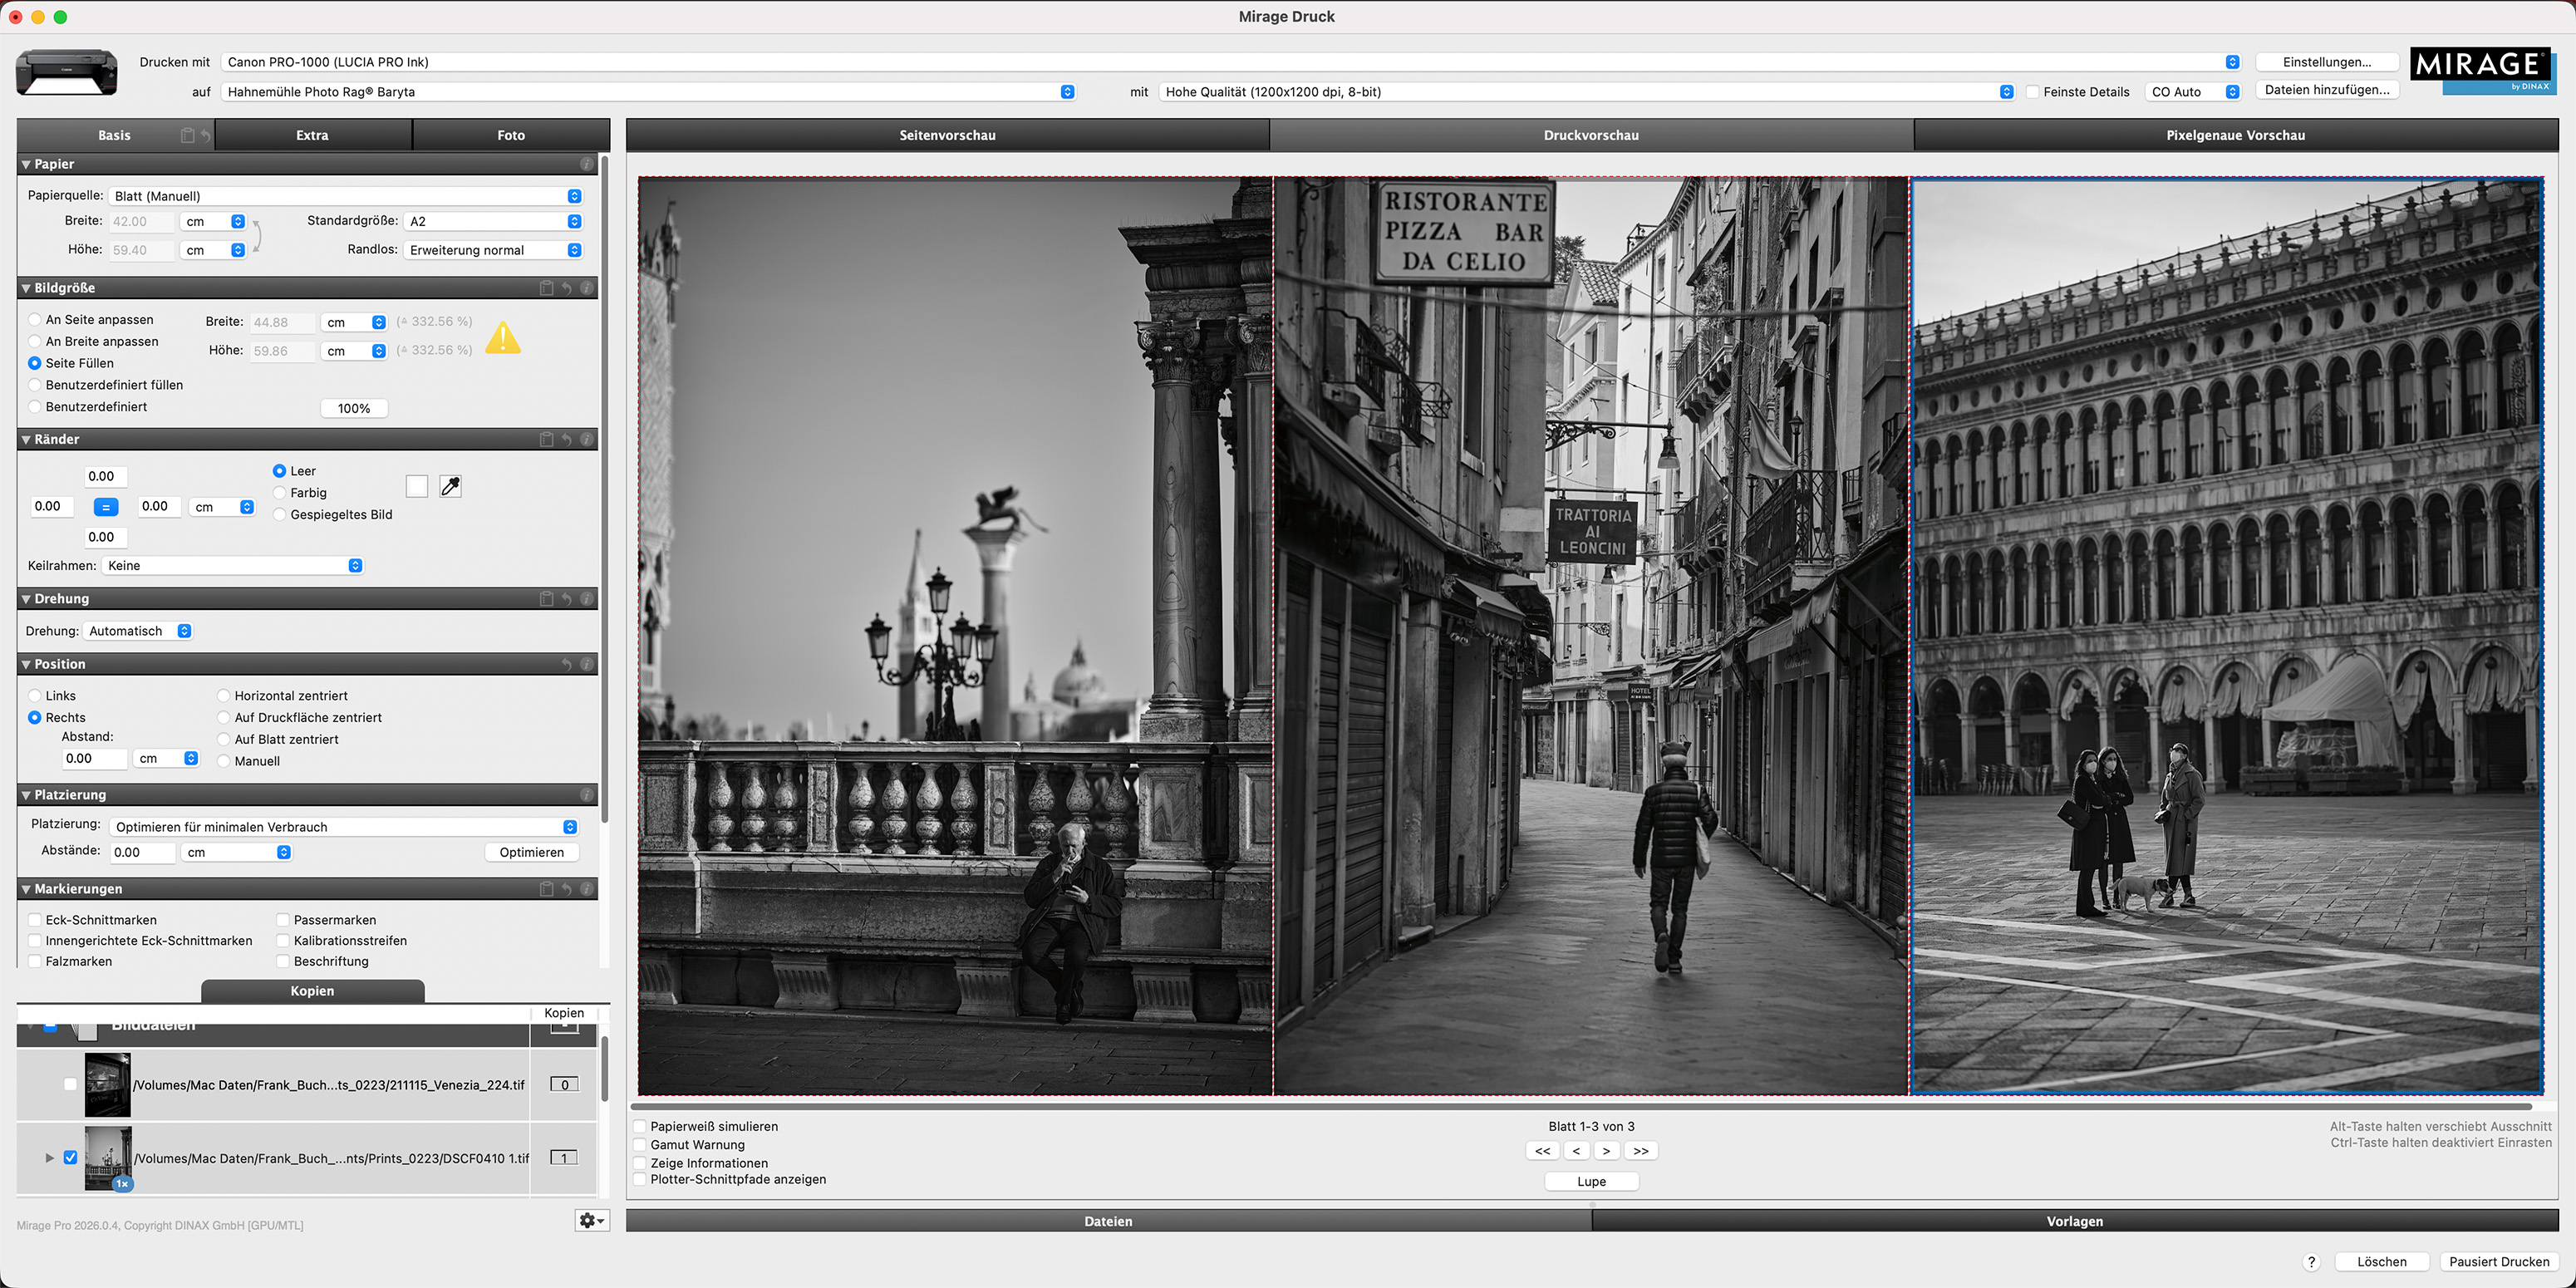Open the Papier section info icon
Viewport: 2576px width, 1288px height.
pyautogui.click(x=587, y=164)
